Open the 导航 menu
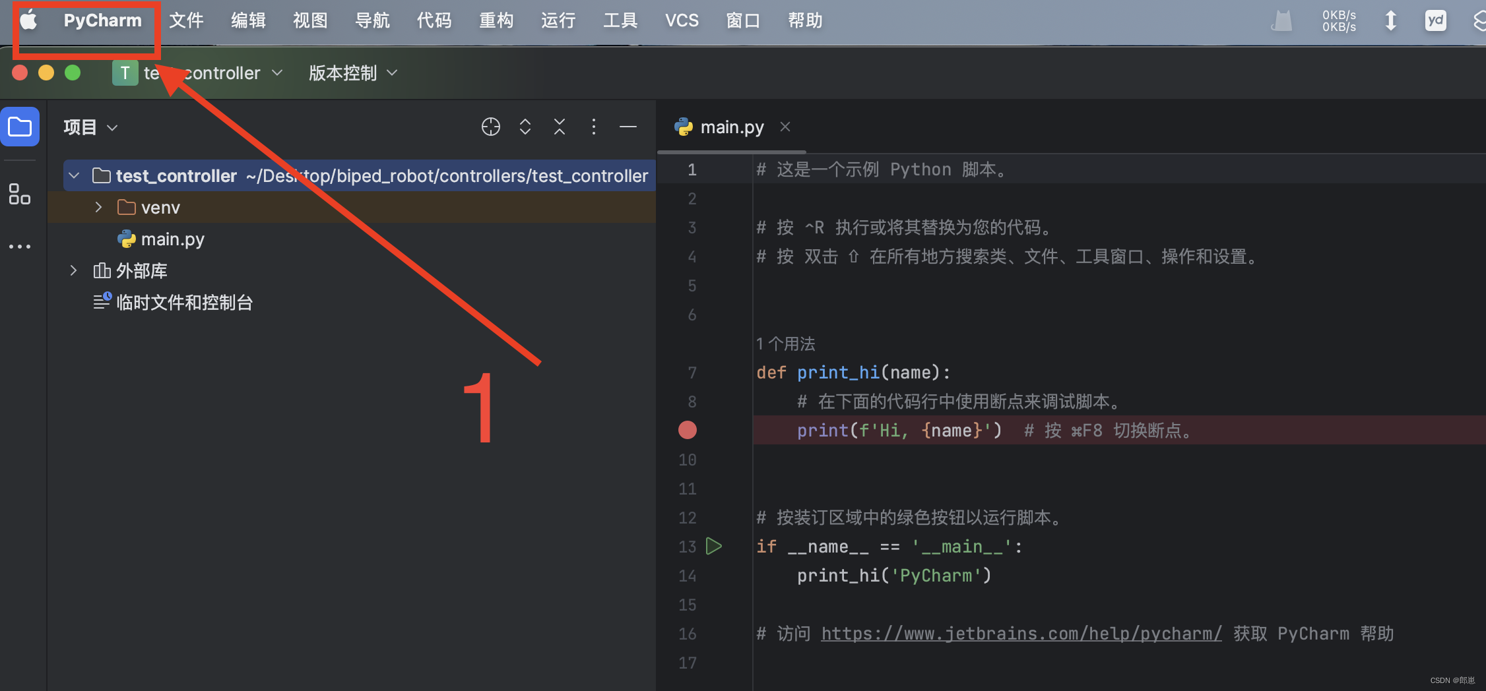 tap(372, 20)
